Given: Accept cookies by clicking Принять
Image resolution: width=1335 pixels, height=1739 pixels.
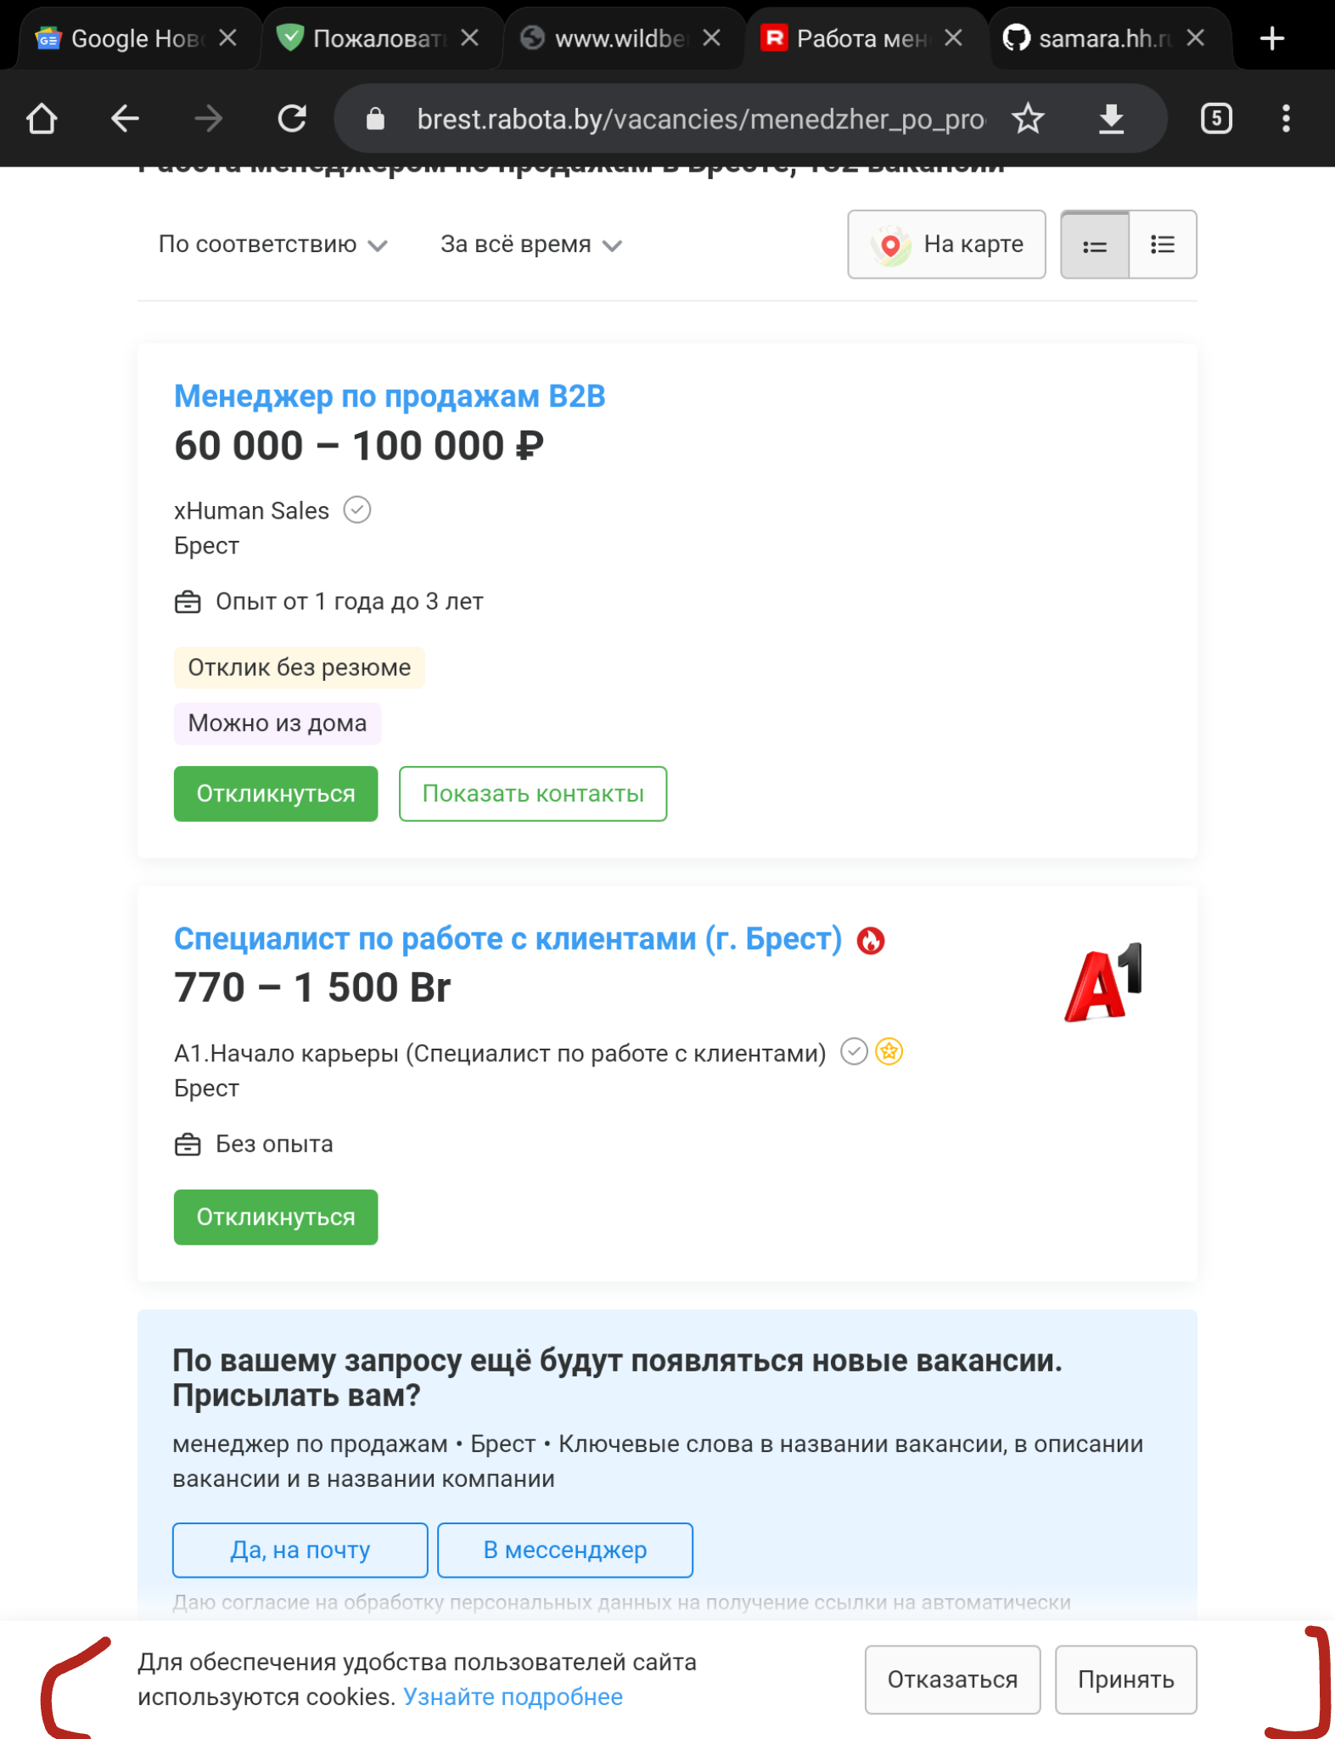Looking at the screenshot, I should pos(1126,1680).
